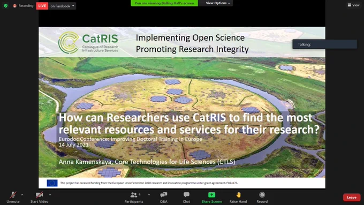Viewport: 364px width, 205px height.
Task: Click the green encryption shield icon
Action: [x=6, y=6]
